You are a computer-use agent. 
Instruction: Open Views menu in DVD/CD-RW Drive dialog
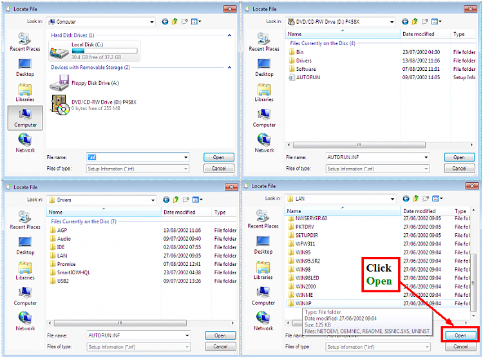[436, 21]
